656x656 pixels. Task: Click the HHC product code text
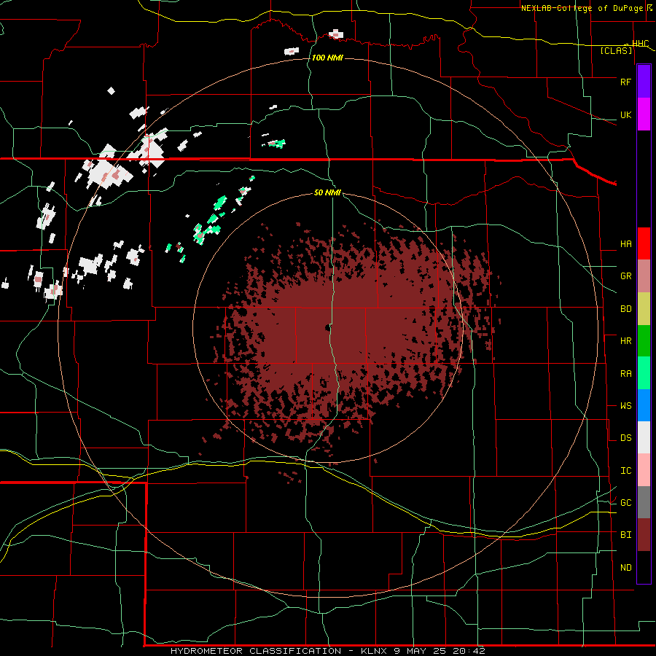click(x=640, y=44)
